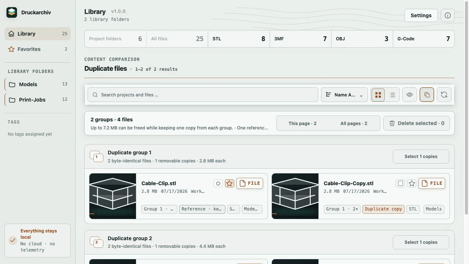This screenshot has width=469, height=264.
Task: Open Settings
Action: tap(421, 15)
